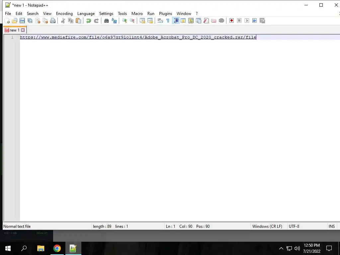Toggle the Indent Guide toolbar button

tap(176, 21)
